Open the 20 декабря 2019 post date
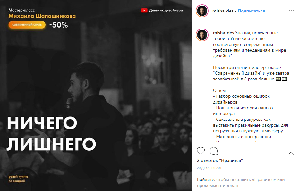299x191 pixels. tap(212, 168)
